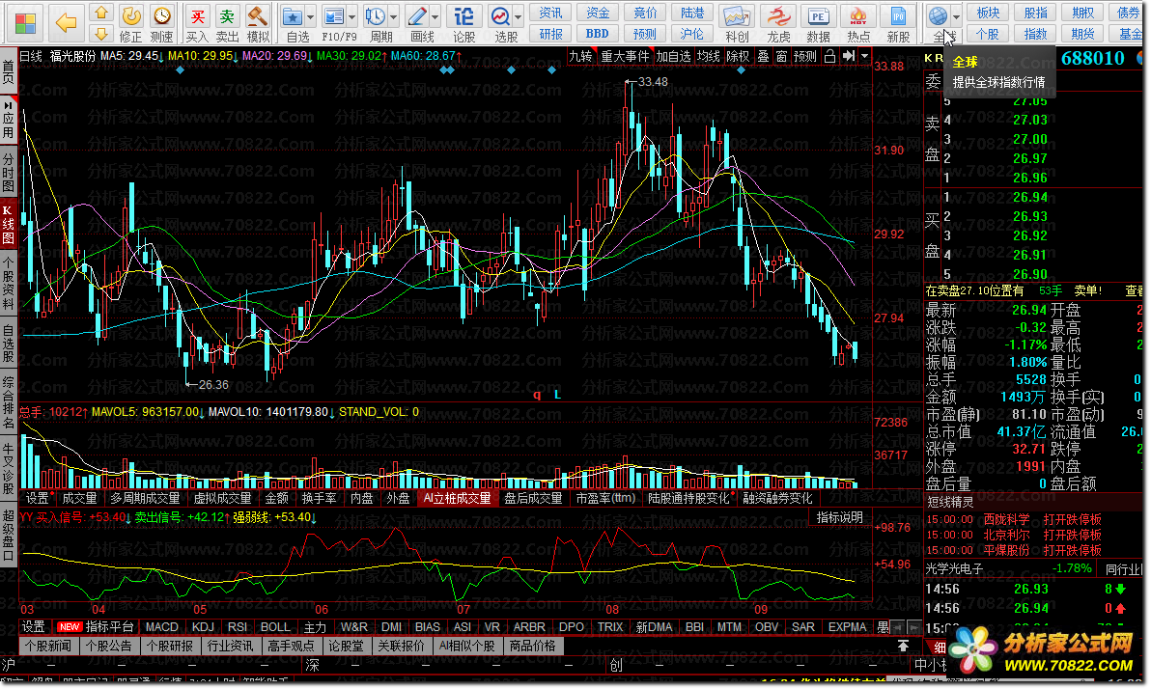Expand the F10/F9 dropdown arrow

pos(352,16)
